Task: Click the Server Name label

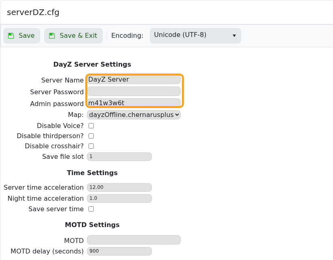Action: coord(63,80)
